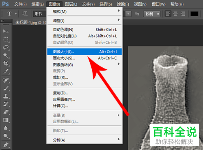Choose 图像大小(I)... menu item
Image resolution: width=203 pixels, height=150 pixels.
84,51
